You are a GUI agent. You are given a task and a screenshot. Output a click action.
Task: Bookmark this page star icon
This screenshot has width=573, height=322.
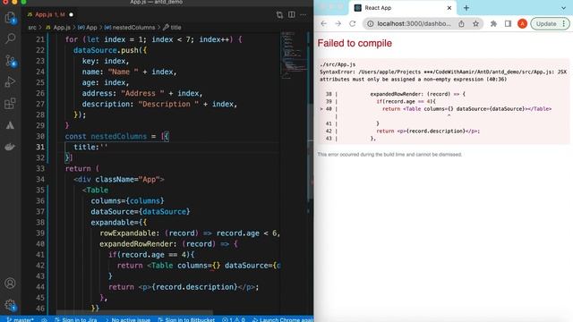click(475, 24)
